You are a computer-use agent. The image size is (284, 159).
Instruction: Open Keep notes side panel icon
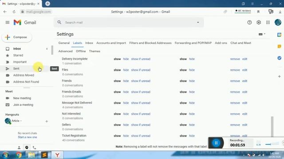[279, 46]
